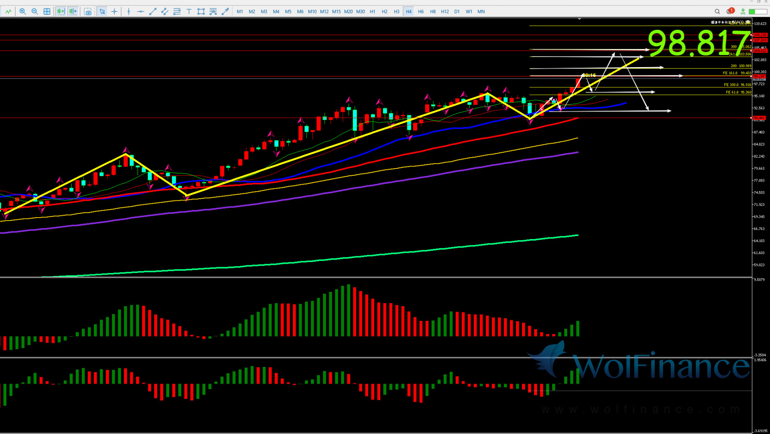Select the crosshair cursor tool
The height and width of the screenshot is (434, 770).
pyautogui.click(x=114, y=12)
